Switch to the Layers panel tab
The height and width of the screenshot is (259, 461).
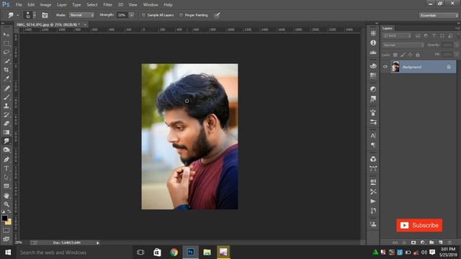coord(388,28)
